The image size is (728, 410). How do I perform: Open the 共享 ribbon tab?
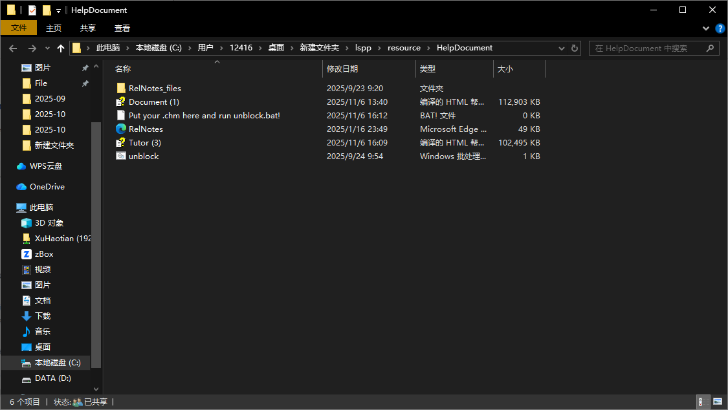pyautogui.click(x=88, y=28)
